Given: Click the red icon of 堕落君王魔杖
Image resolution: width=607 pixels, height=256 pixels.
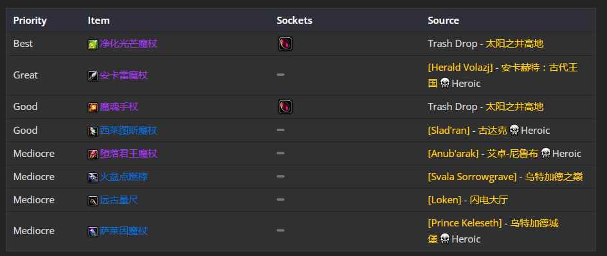Looking at the screenshot, I should coord(93,154).
